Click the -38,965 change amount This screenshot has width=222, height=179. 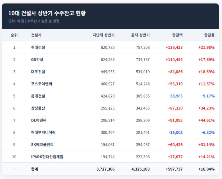[x=176, y=96]
